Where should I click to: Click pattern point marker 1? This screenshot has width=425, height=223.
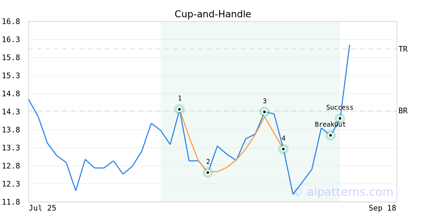[x=180, y=109]
